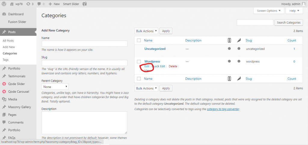Open the Categories submenu item

(10, 53)
